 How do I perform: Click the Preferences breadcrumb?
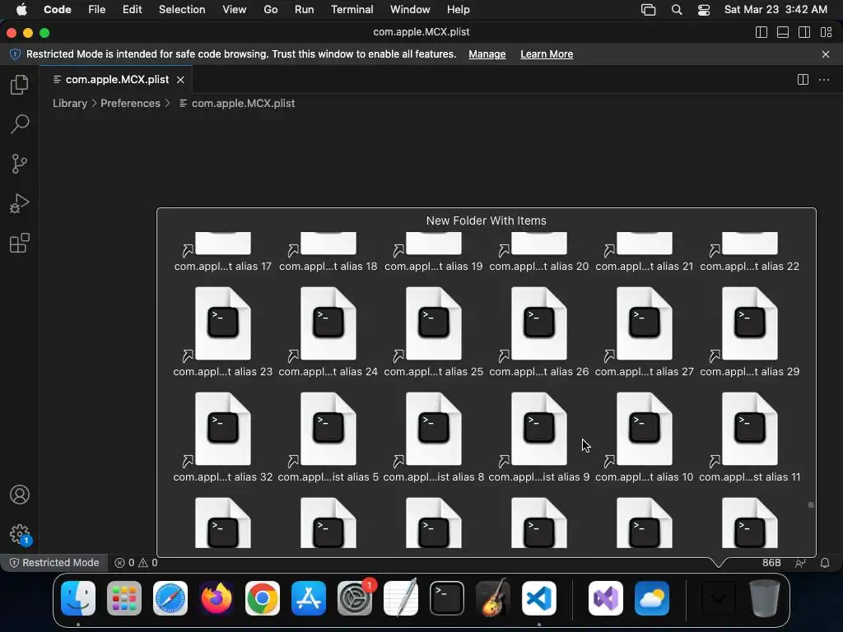pos(130,103)
